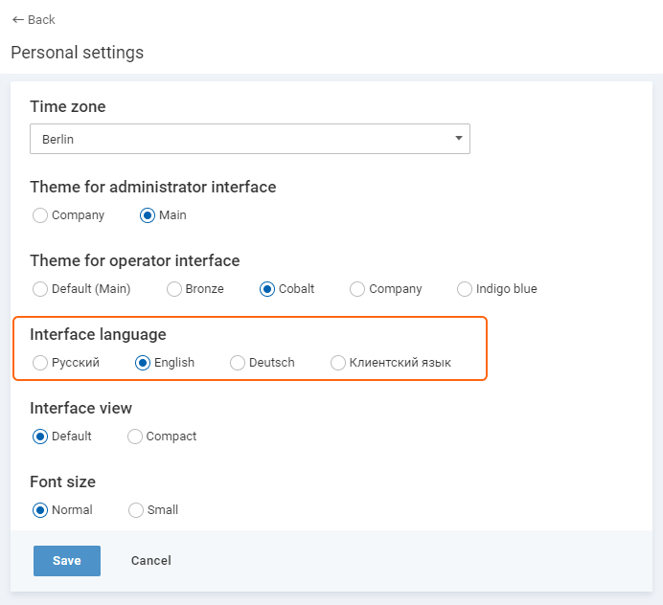Expand the Time zone dropdown arrow
Screen dimensions: 663x605
tap(458, 138)
